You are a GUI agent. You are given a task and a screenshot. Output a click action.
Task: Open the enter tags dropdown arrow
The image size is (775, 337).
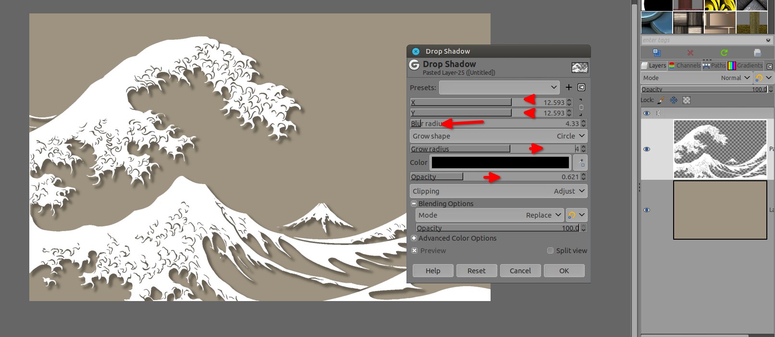(x=768, y=40)
